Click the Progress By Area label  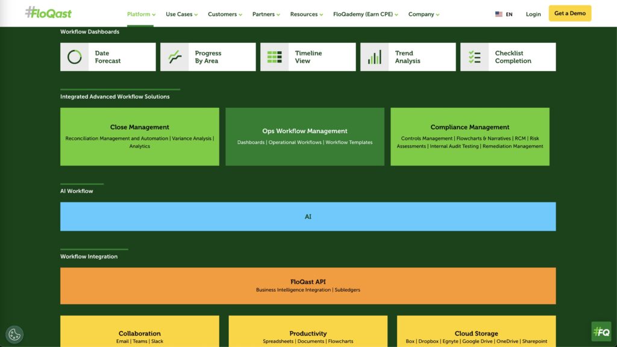click(208, 57)
